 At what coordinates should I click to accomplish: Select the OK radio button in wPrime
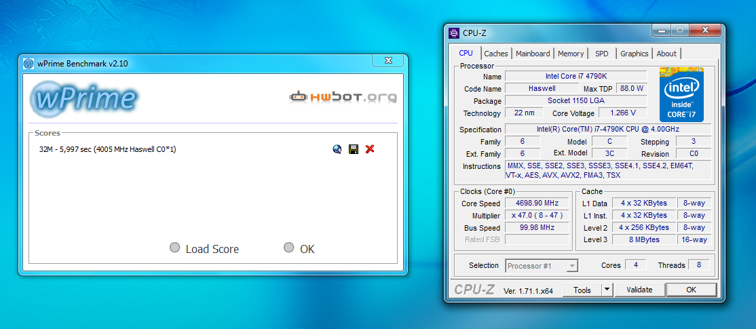289,248
